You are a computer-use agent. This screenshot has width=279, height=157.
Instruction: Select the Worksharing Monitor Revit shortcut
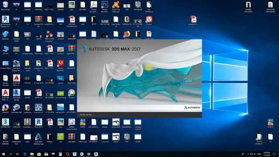pos(5,21)
